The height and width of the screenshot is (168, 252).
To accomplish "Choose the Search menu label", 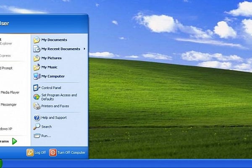I will (x=47, y=127).
